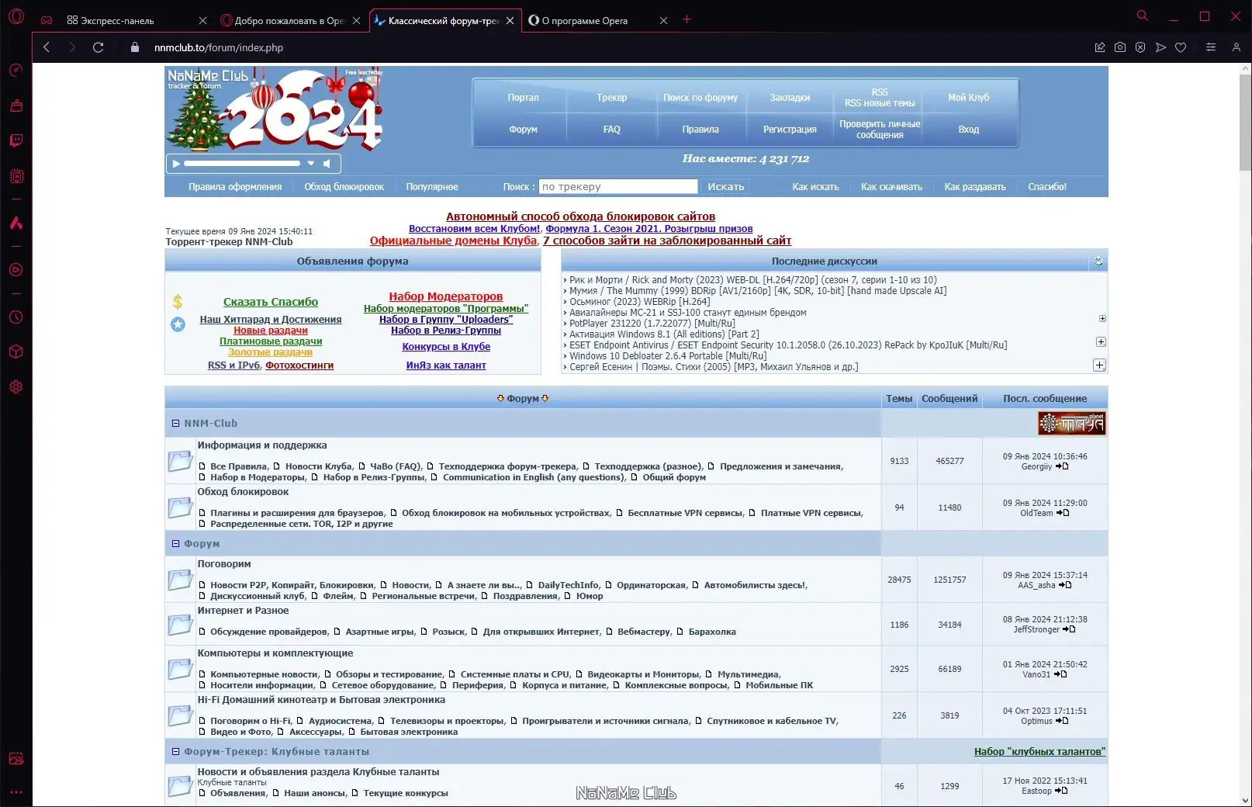Click the address bar showing nnmclub.to
Screen dimensions: 1252x807
pos(218,47)
